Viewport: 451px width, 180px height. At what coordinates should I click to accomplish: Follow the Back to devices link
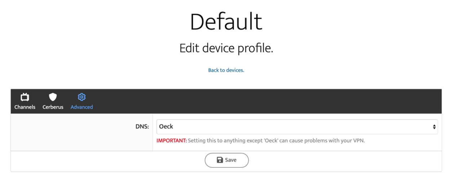click(x=226, y=70)
